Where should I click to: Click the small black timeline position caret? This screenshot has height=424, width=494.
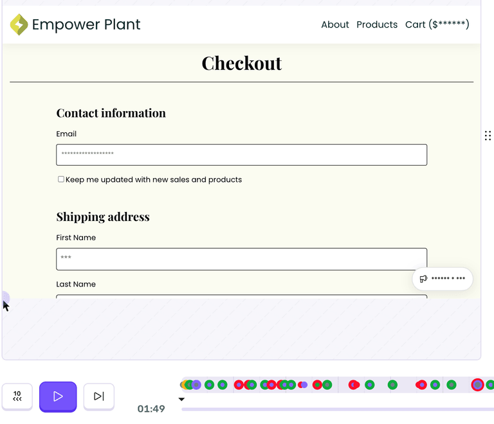(x=181, y=400)
